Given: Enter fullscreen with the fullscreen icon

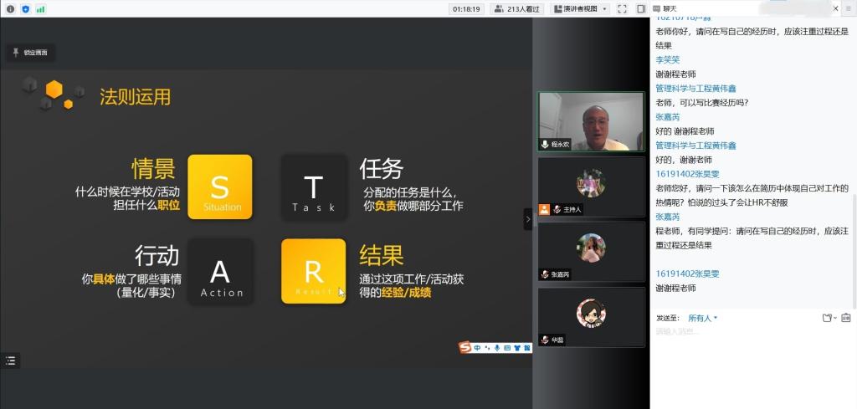Looking at the screenshot, I should pos(622,8).
